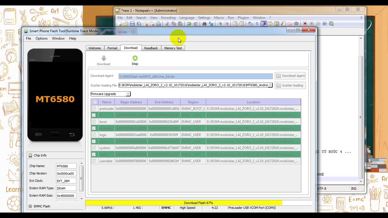Viewport: 388px width, 218px height.
Task: Click the Word Wrap icon in Notepad++
Action: pos(250,24)
